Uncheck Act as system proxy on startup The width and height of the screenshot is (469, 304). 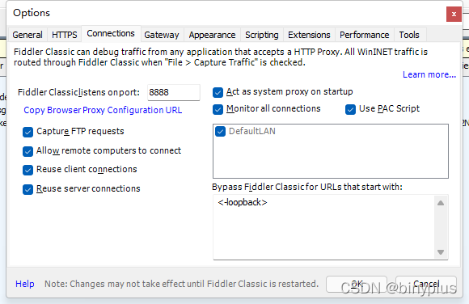coord(218,92)
